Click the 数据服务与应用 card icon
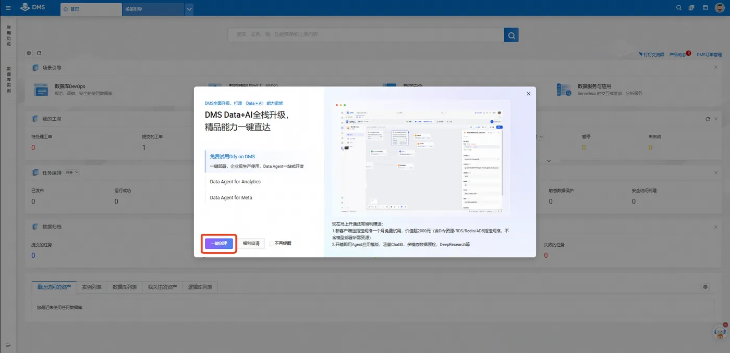730x353 pixels. [x=564, y=90]
